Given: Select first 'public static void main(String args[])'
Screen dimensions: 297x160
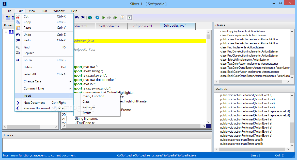Looking at the screenshot, I should tap(241, 140).
